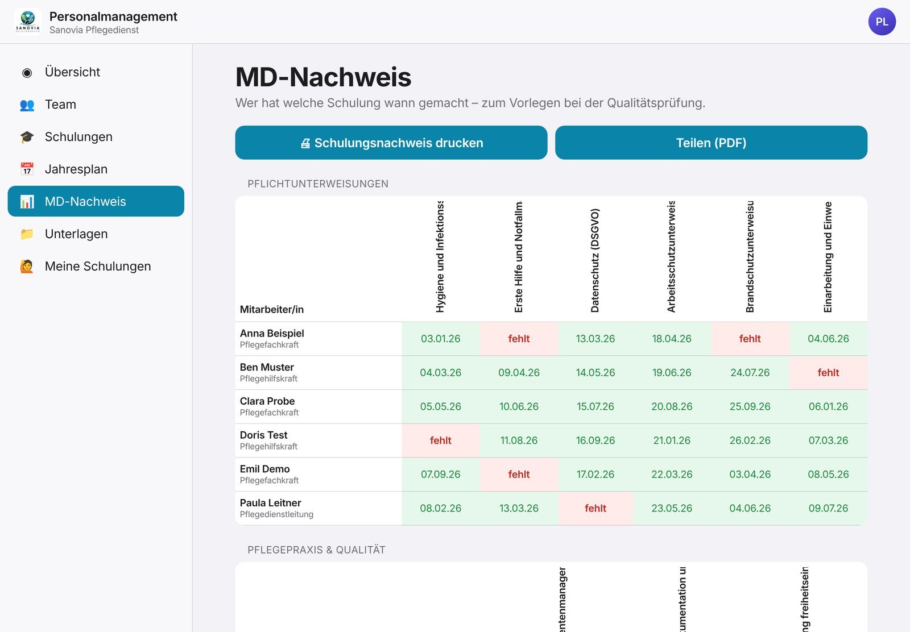Click Clara Probe's 06.01.26 cell

828,407
